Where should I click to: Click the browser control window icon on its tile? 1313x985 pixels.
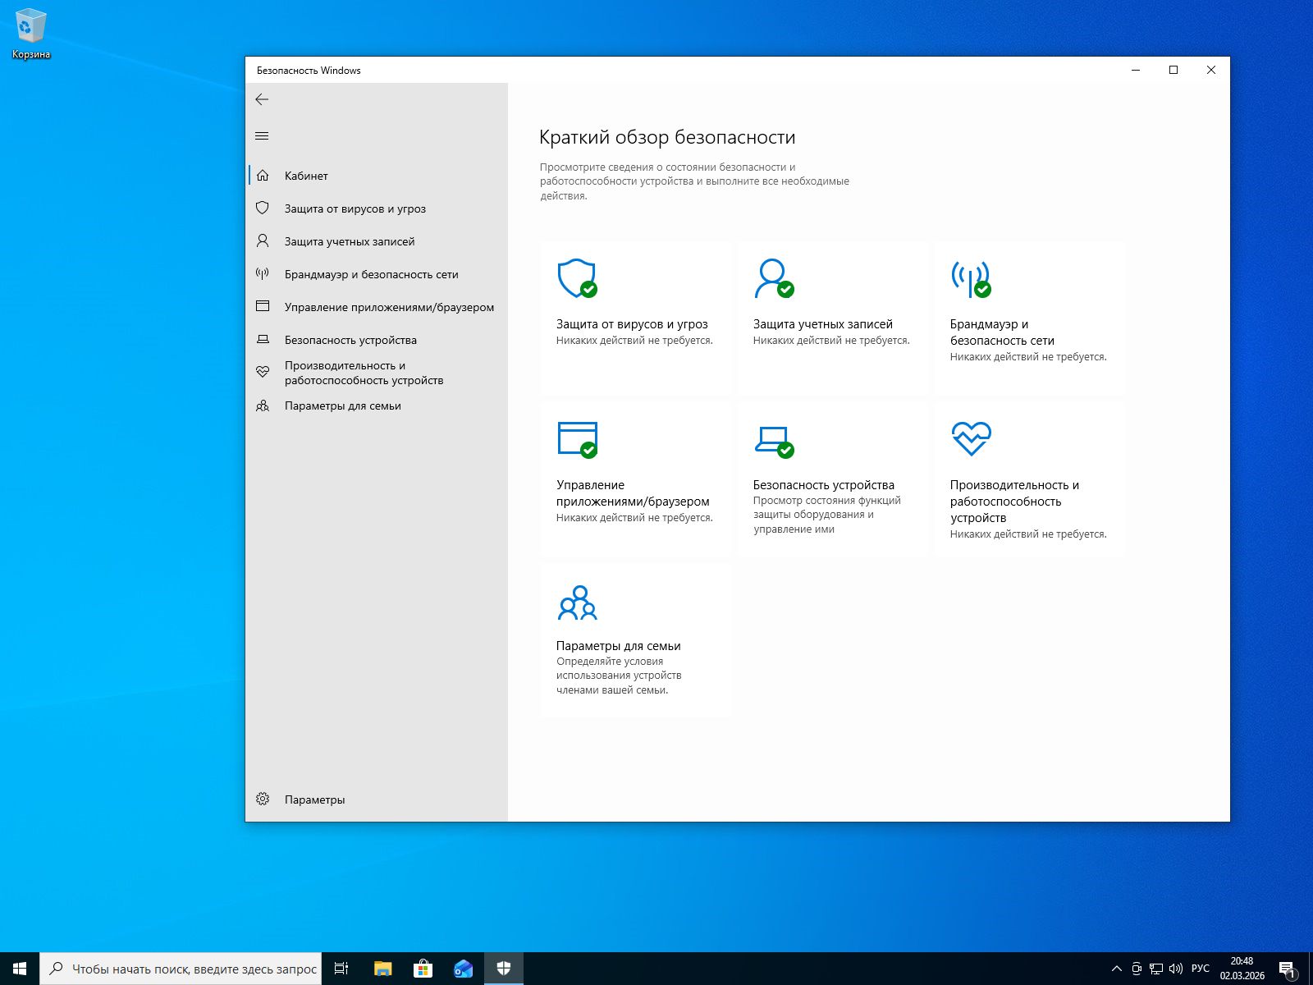pos(577,439)
